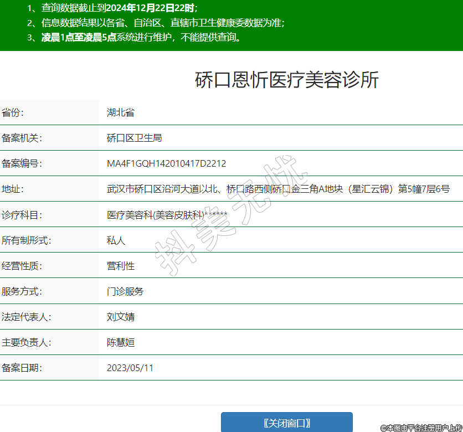Click the 备案日期 field label

point(22,368)
